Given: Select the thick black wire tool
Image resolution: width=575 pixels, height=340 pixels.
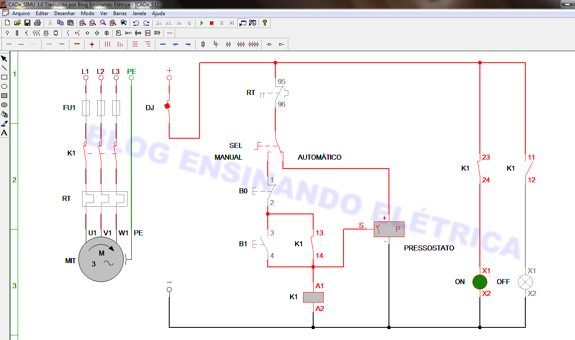Looking at the screenshot, I should [77, 44].
